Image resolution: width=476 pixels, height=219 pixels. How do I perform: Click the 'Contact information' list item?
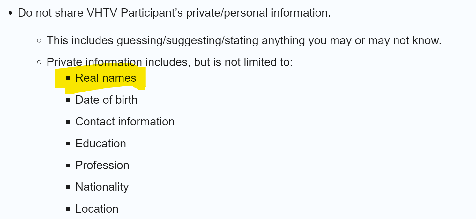(125, 122)
